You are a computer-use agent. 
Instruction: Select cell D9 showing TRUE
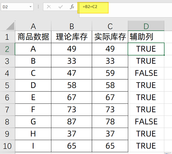tap(146, 134)
